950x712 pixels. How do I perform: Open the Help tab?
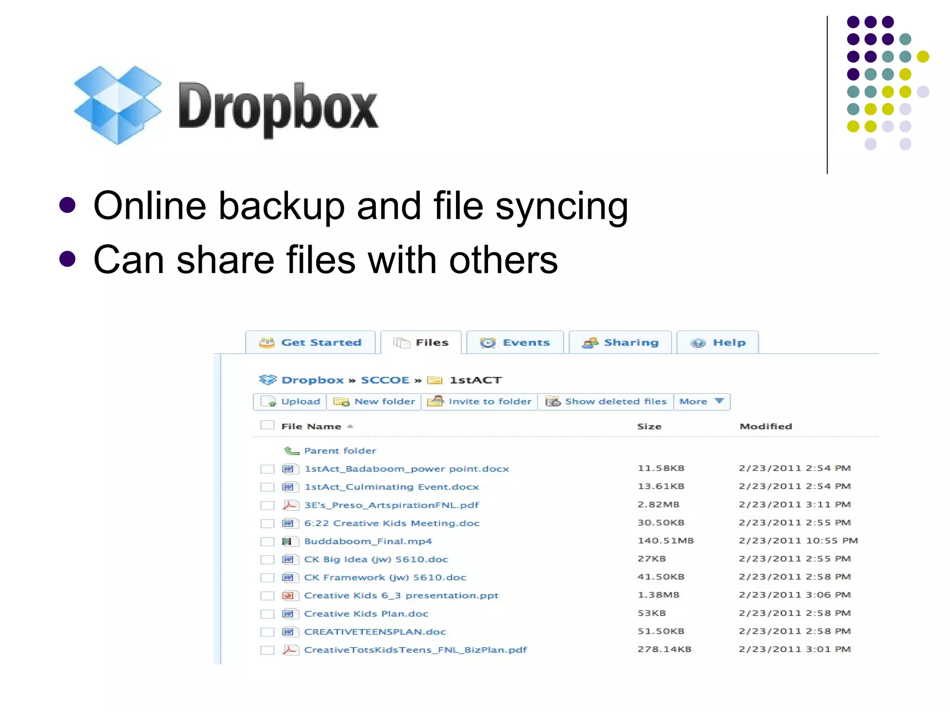[x=718, y=343]
